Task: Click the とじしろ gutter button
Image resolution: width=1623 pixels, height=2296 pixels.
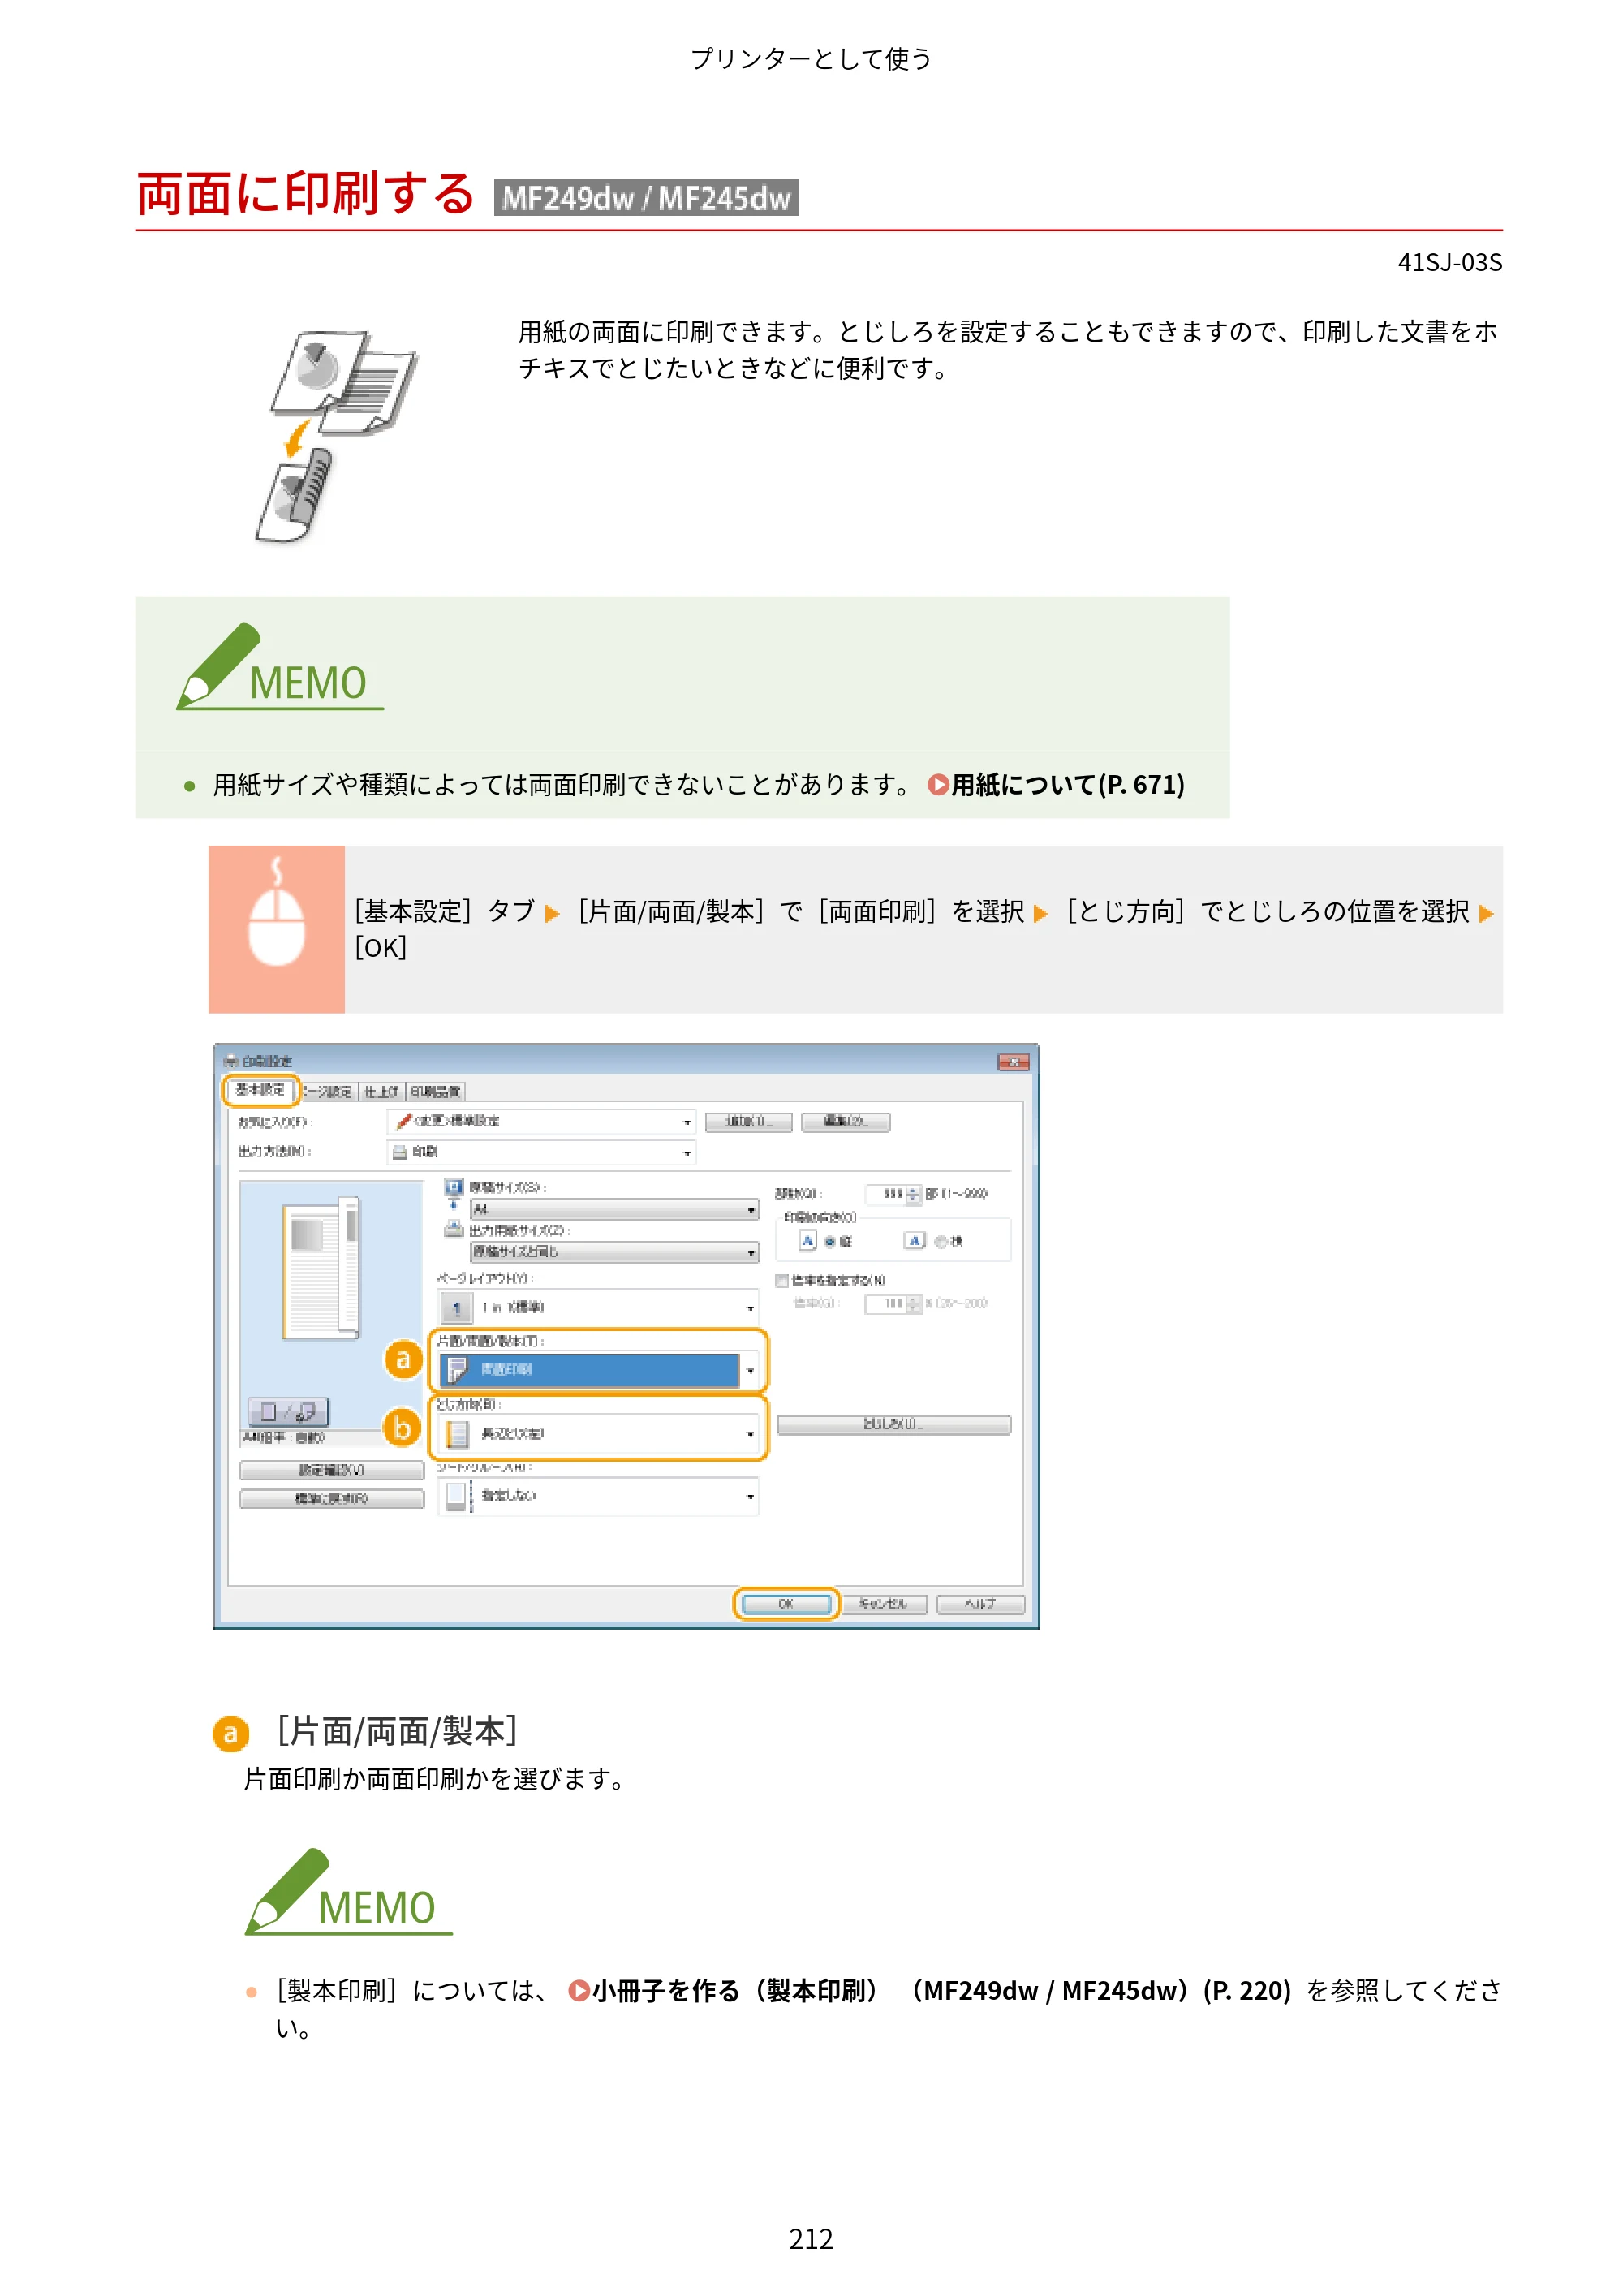Action: click(x=893, y=1424)
